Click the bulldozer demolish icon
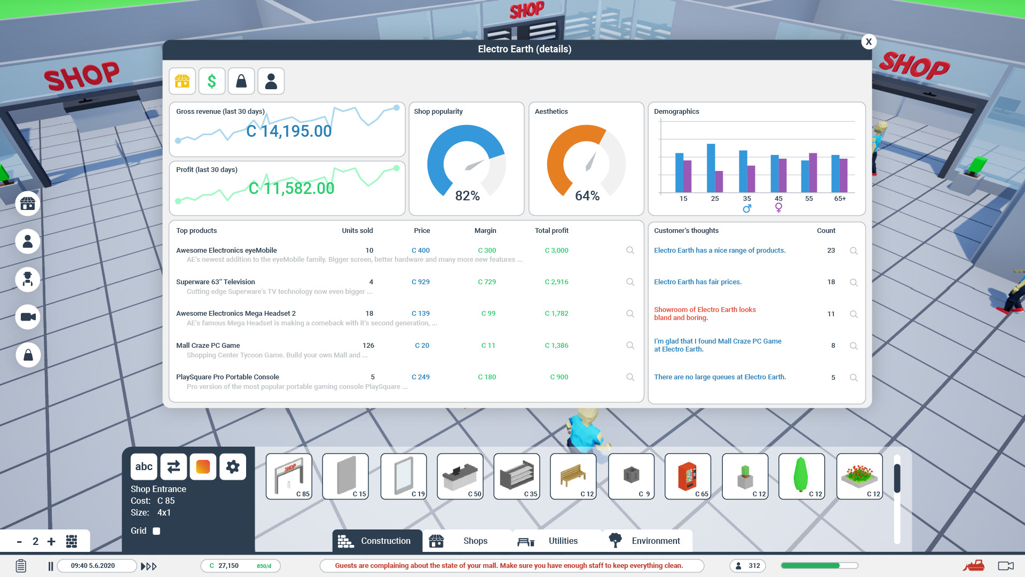 tap(974, 565)
